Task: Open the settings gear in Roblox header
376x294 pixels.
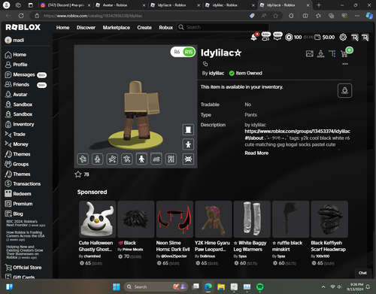Action: (x=343, y=38)
